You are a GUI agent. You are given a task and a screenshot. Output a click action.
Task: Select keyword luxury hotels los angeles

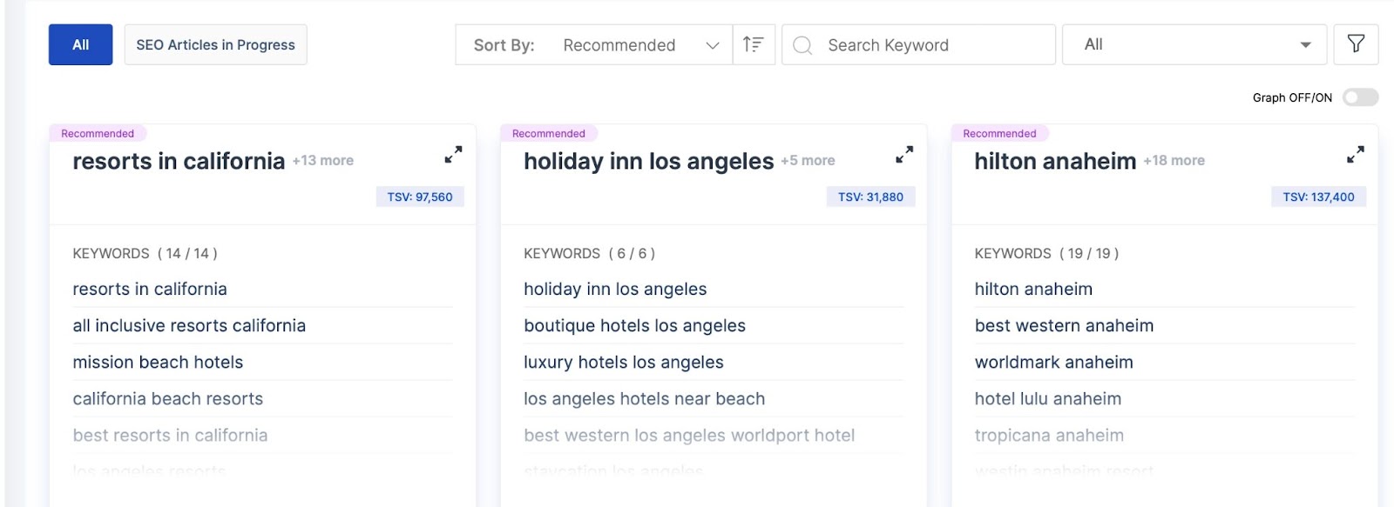tap(624, 362)
